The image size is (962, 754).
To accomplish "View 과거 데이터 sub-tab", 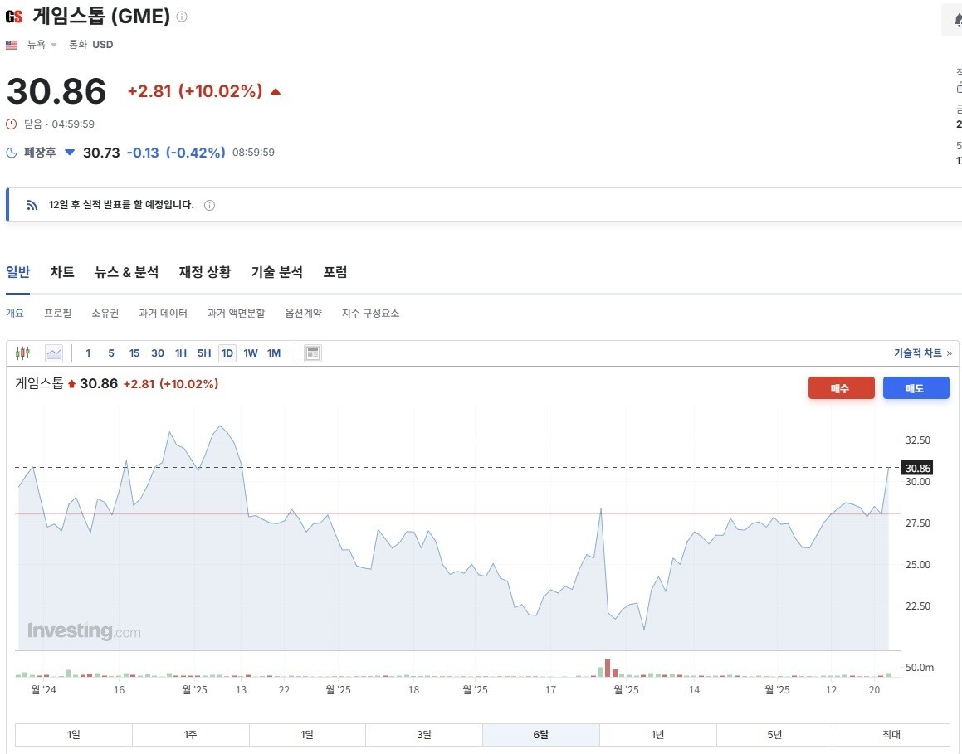I will [x=163, y=314].
